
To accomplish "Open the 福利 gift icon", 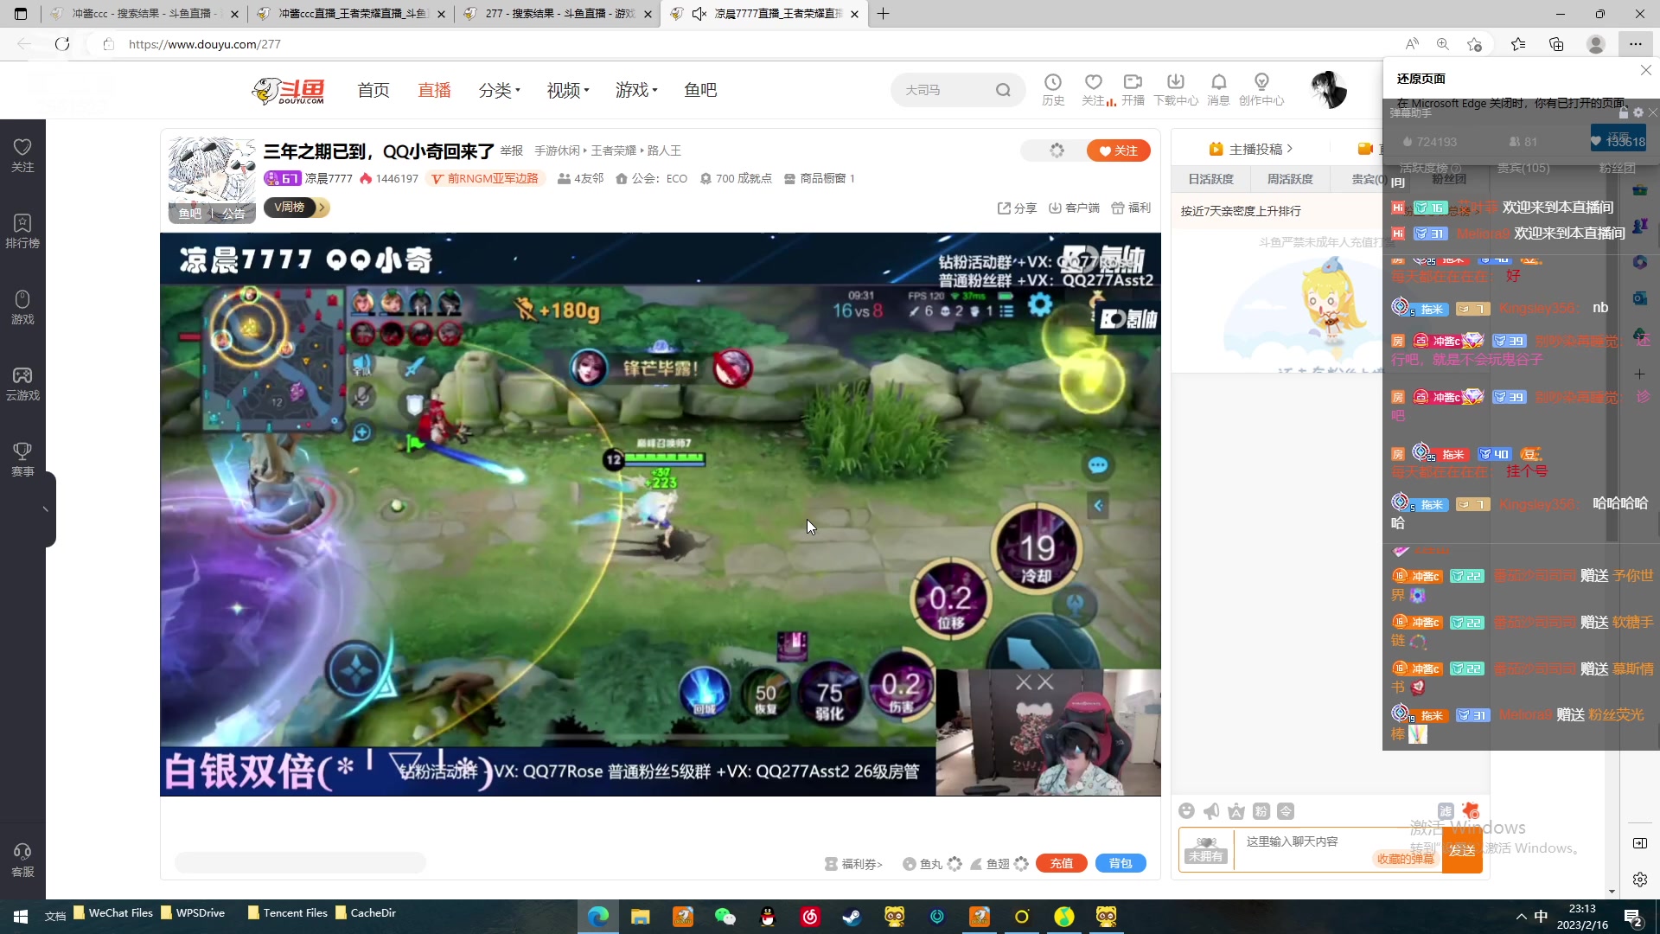I will [1131, 208].
